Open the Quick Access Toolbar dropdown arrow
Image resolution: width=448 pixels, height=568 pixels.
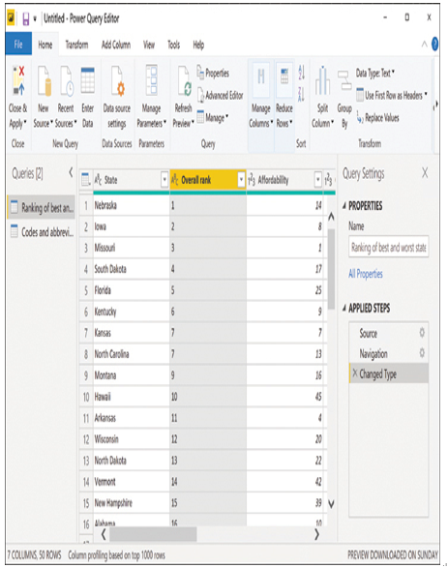pos(35,18)
